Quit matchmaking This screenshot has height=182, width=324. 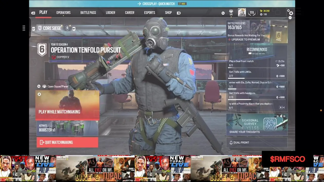(x=67, y=142)
